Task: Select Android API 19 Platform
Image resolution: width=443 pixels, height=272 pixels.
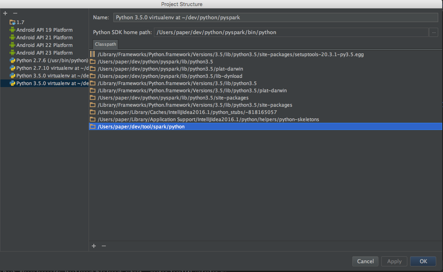Action: point(45,30)
